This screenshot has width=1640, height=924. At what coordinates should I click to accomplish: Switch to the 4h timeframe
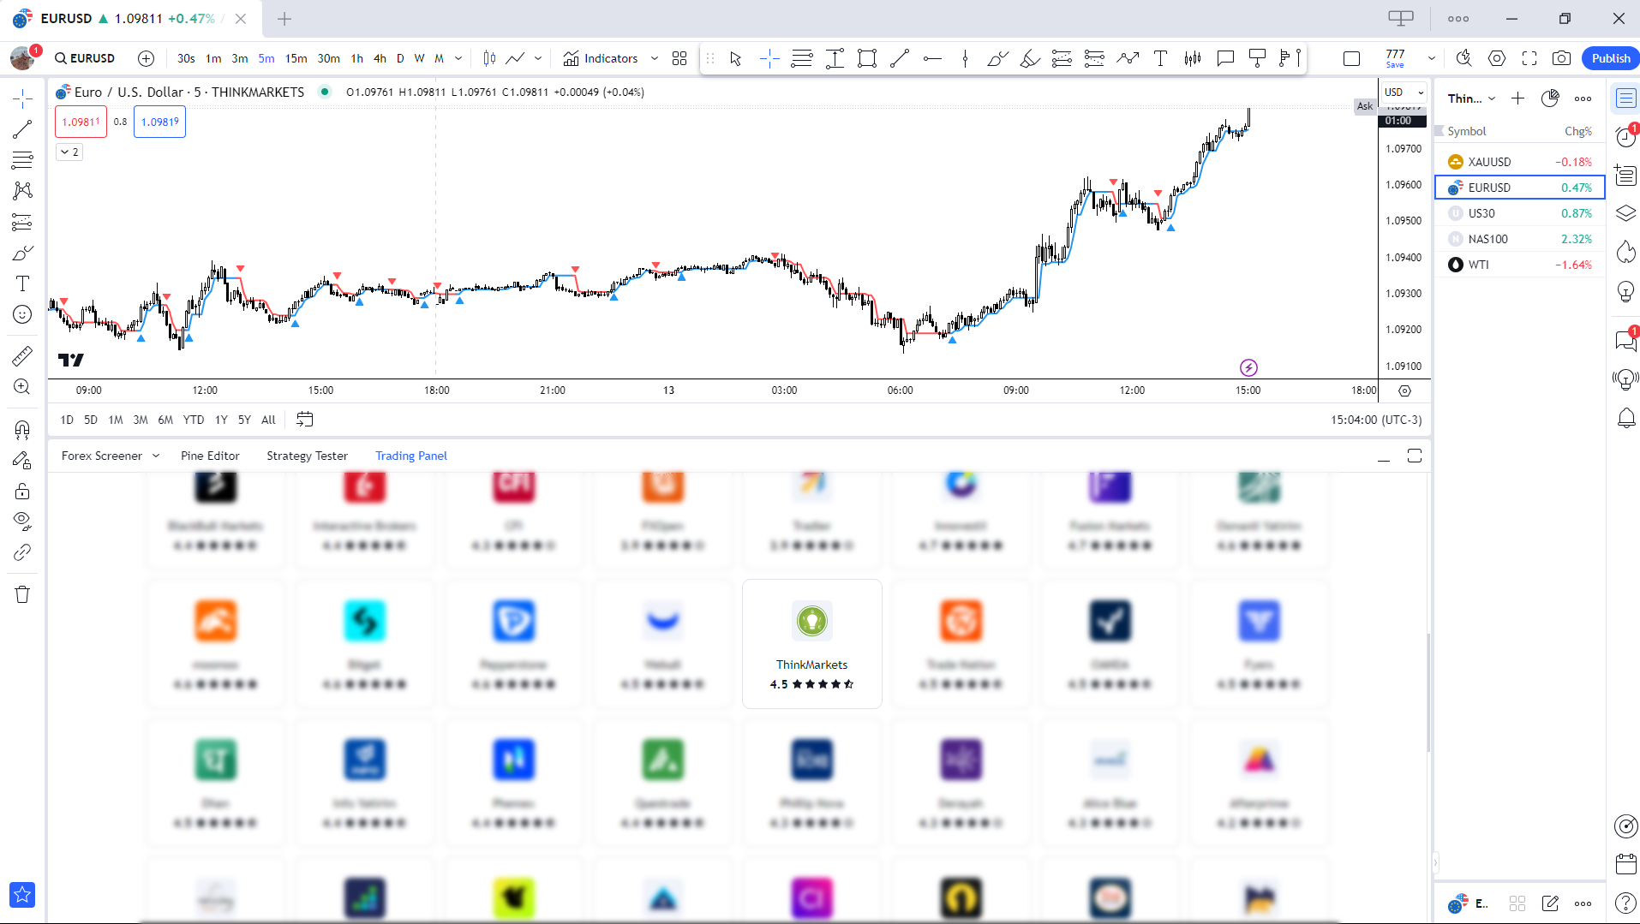point(380,58)
